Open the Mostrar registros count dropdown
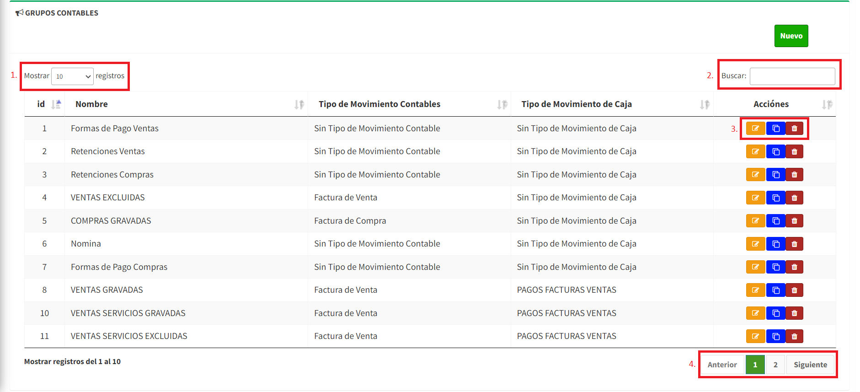860x392 pixels. click(x=72, y=76)
